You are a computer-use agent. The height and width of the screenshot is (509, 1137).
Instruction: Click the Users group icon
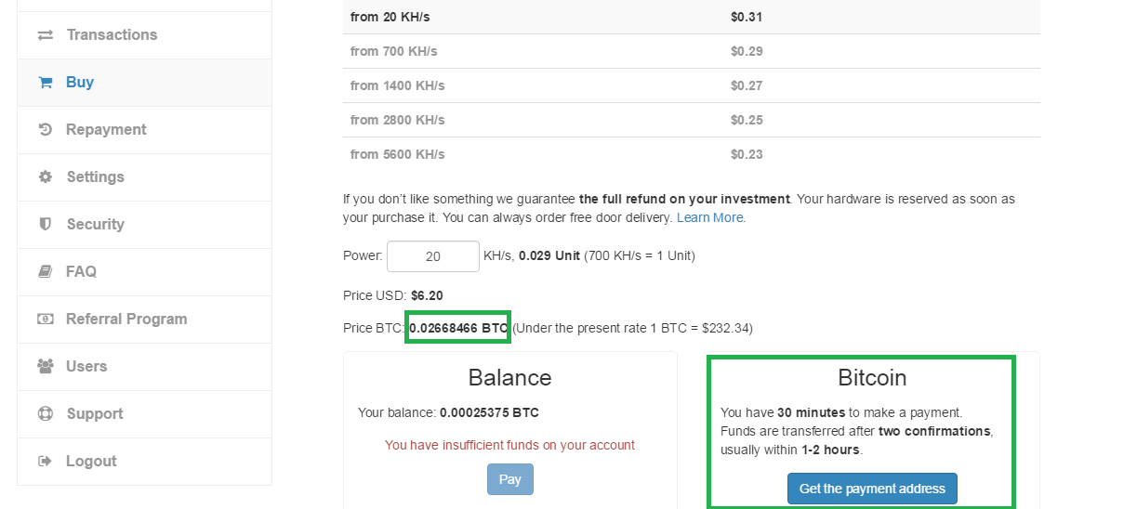[x=45, y=367]
